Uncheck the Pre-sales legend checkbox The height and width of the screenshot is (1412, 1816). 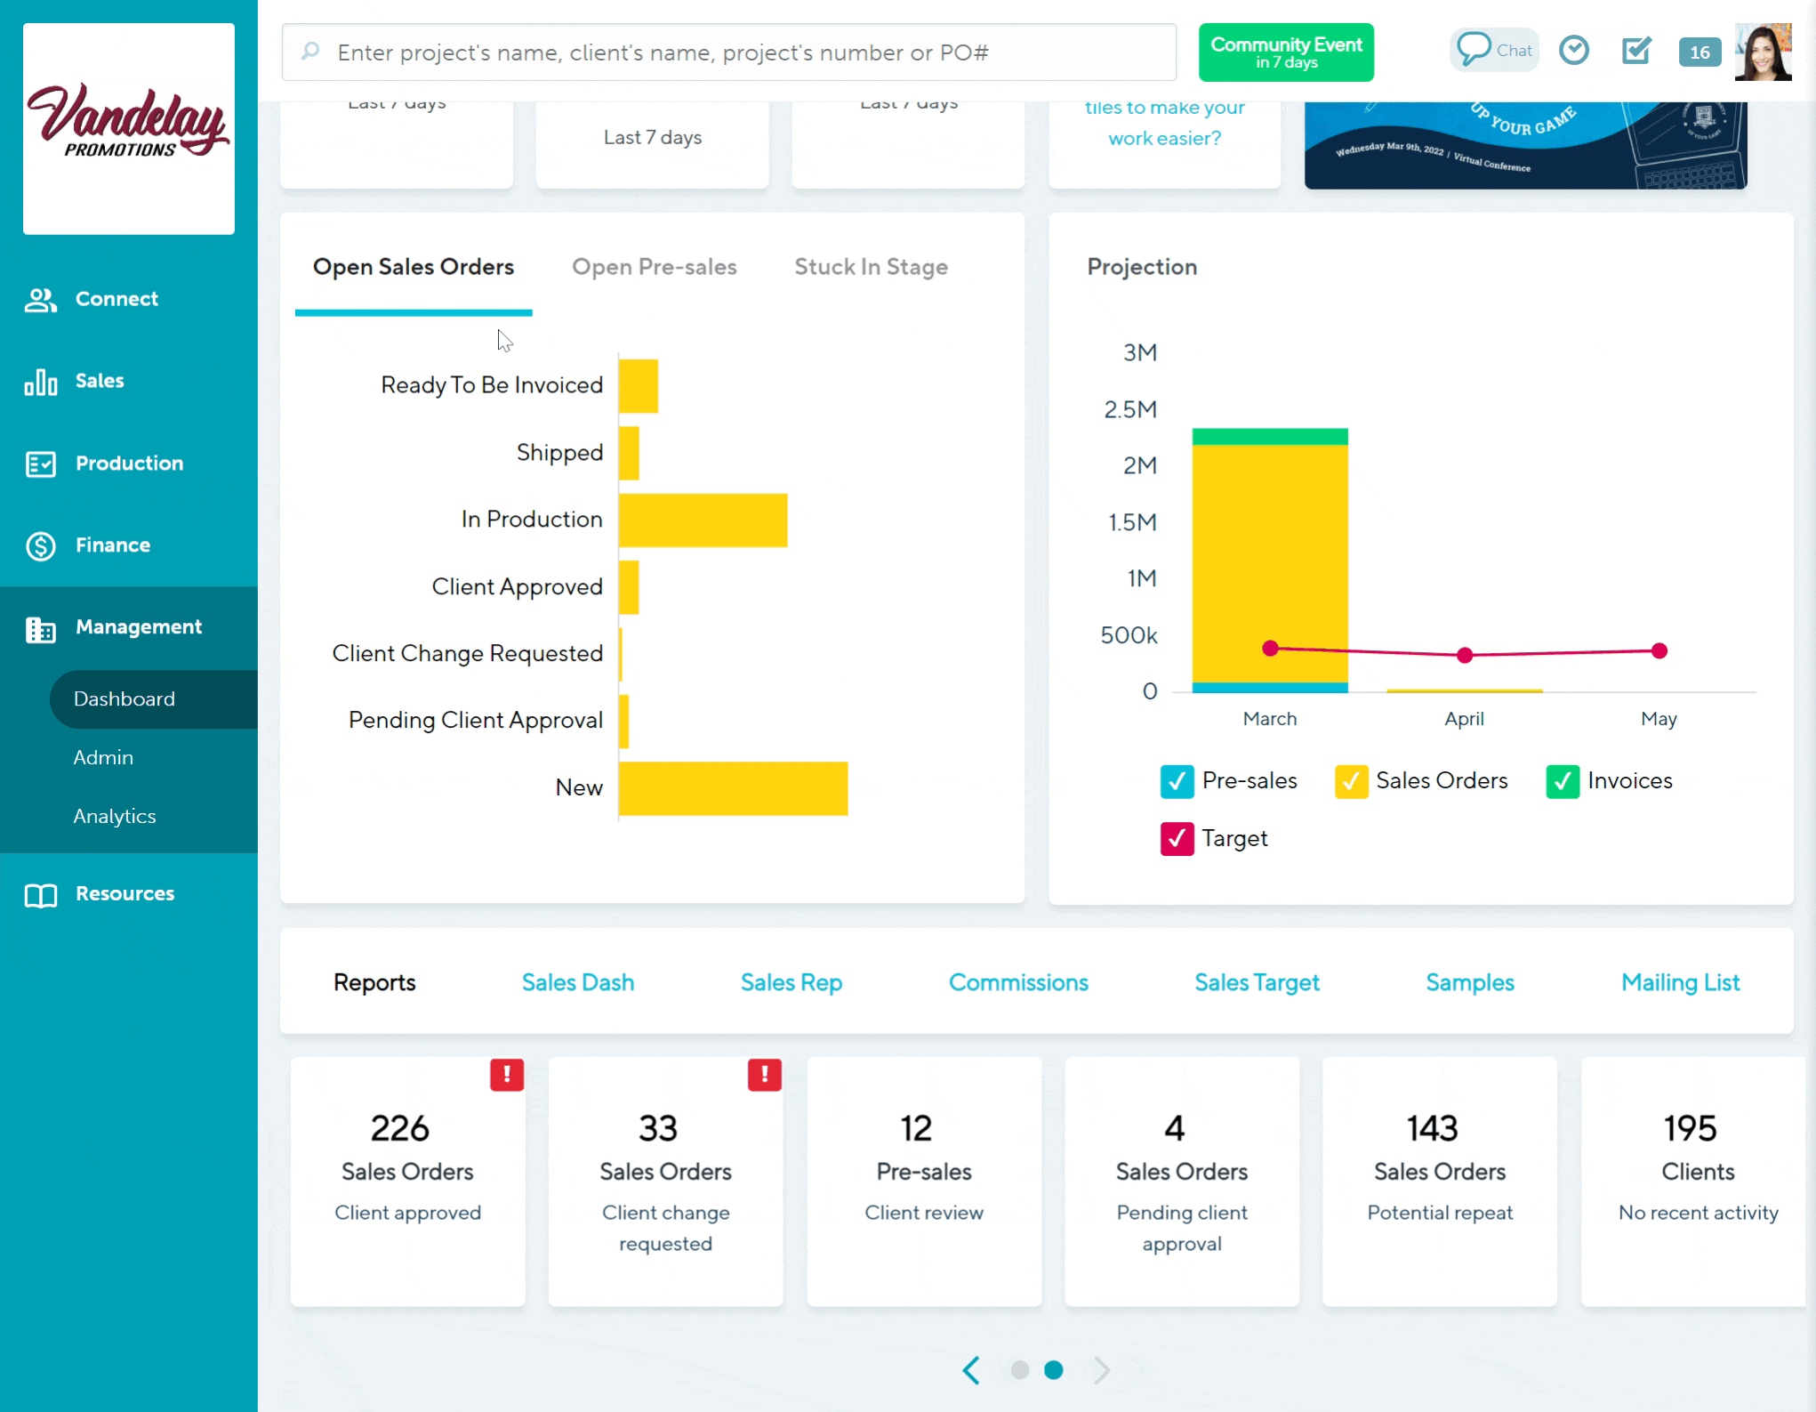coord(1177,781)
